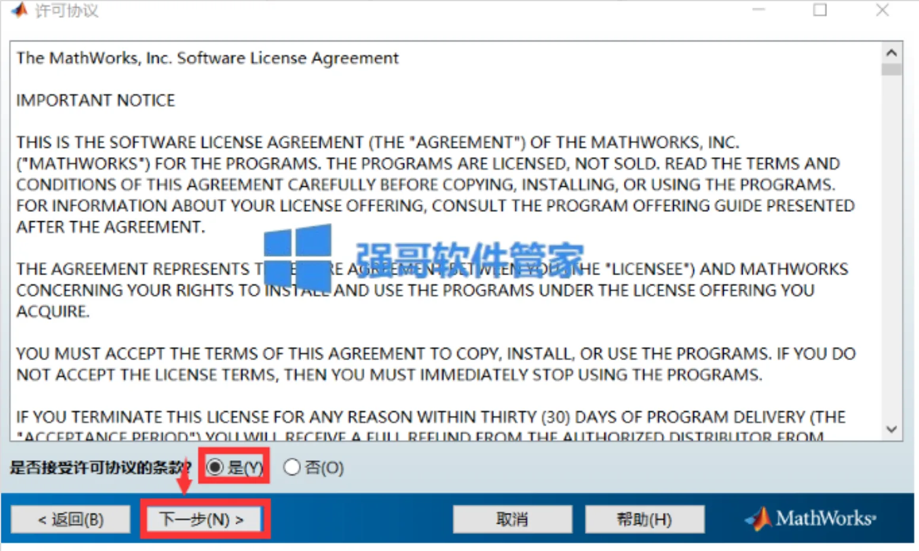Click the scrollbar down arrow of the license text
Screen dimensions: 919x551
tap(891, 429)
